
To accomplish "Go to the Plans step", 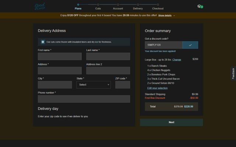I will [x=78, y=7].
